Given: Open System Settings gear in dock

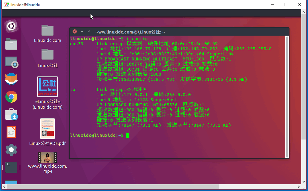Looking at the screenshot, I should 11,149.
